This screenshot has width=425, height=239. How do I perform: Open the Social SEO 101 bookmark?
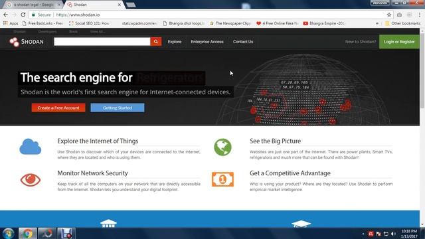point(89,23)
